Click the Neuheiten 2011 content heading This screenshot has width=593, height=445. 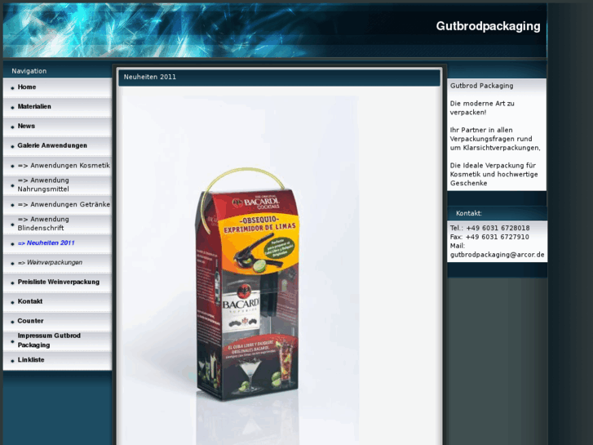pos(150,77)
